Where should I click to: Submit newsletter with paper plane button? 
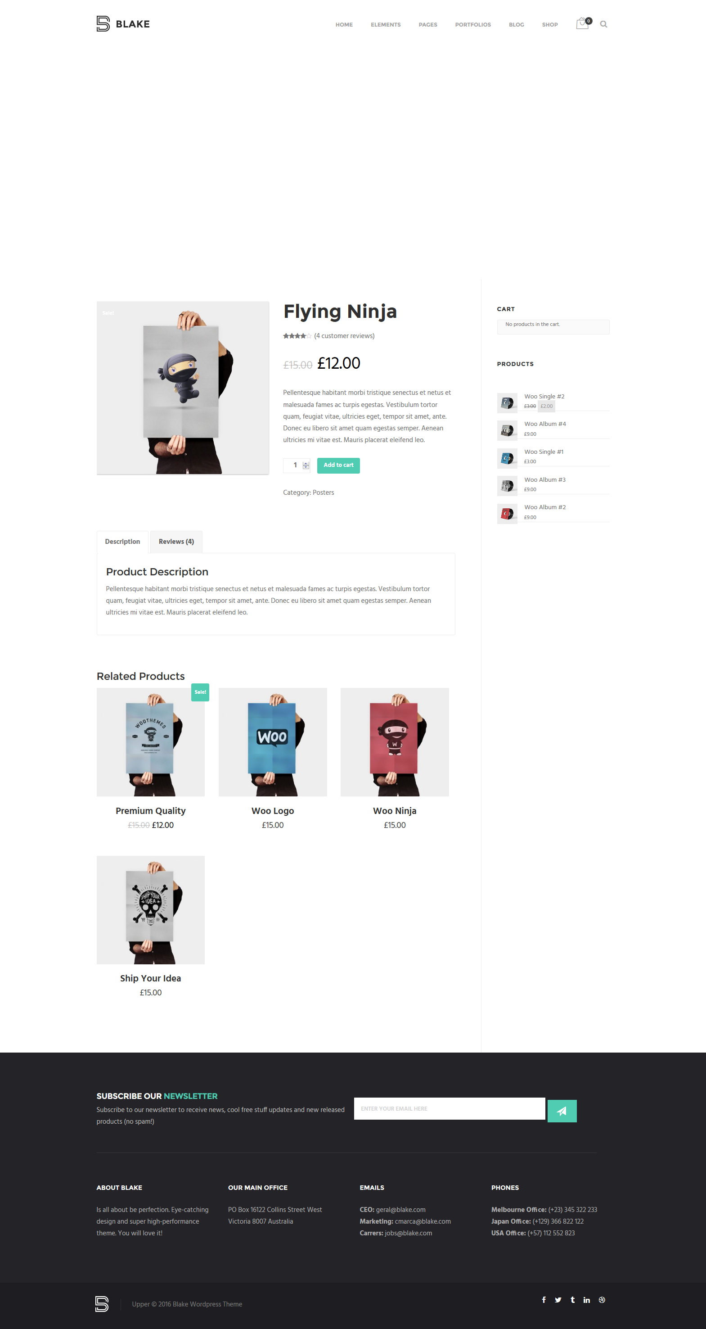[562, 1111]
